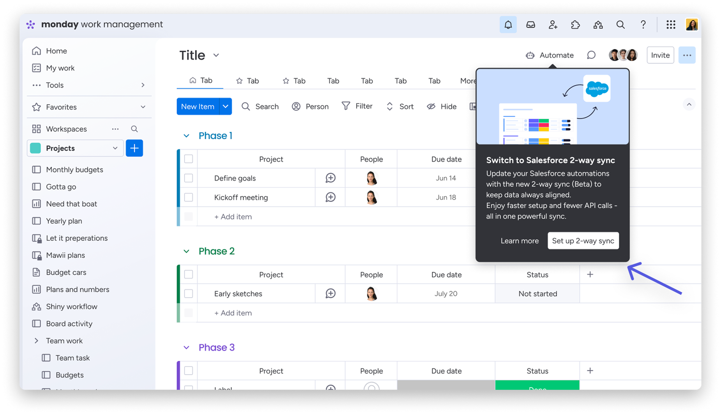Click the invite members person-plus icon
The image size is (721, 412).
pos(553,25)
